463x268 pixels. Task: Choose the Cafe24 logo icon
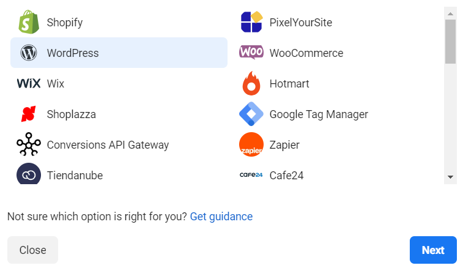(251, 175)
